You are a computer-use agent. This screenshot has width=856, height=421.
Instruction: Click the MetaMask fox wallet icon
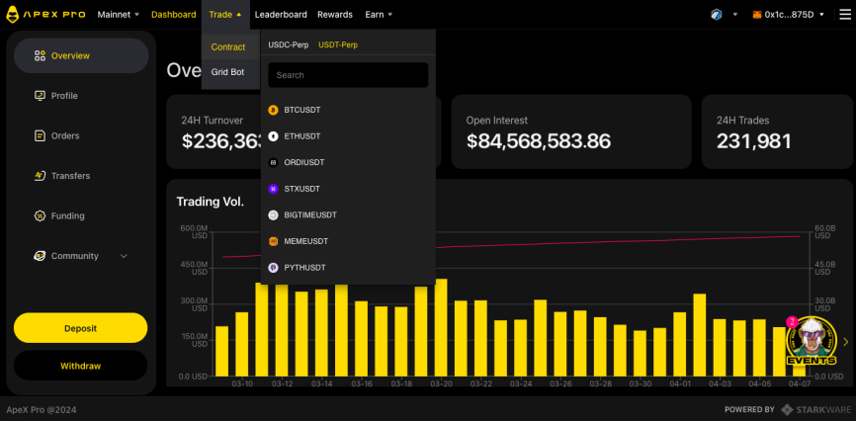click(756, 15)
